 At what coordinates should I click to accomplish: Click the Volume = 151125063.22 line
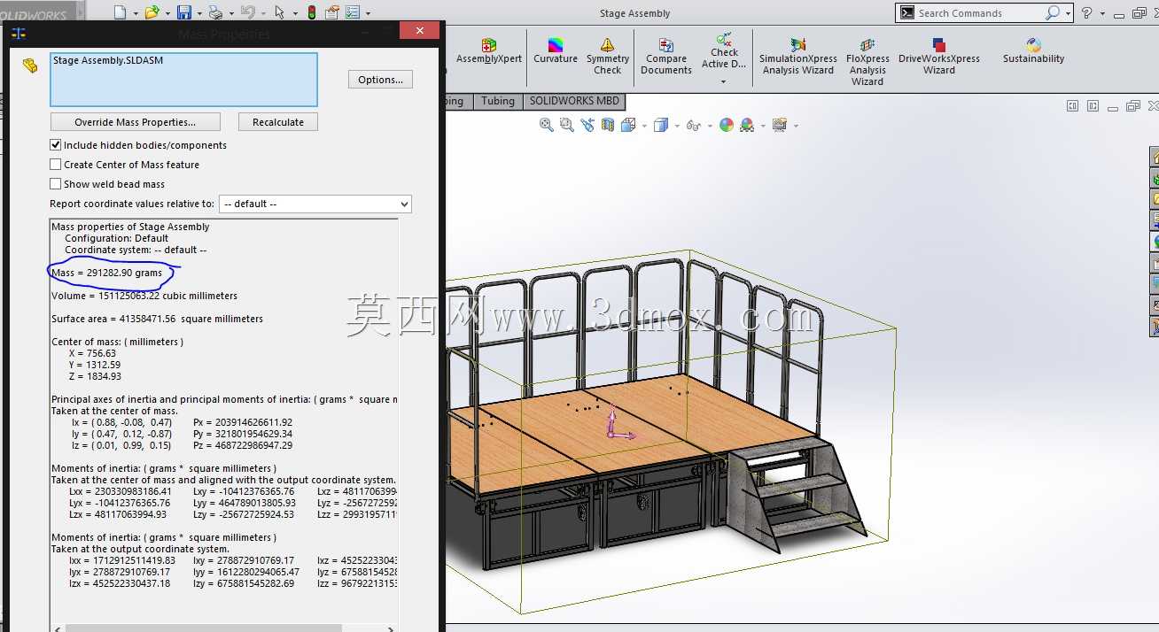point(144,296)
